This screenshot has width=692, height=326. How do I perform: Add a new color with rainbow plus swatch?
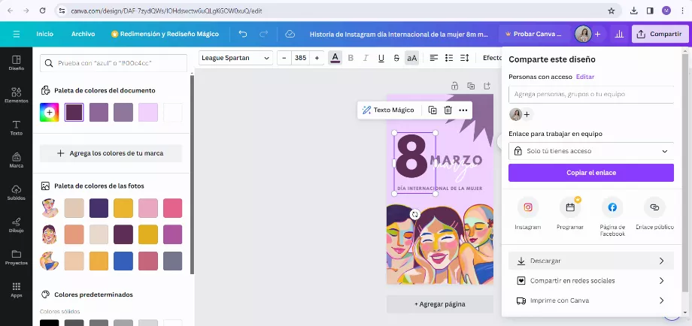click(50, 113)
